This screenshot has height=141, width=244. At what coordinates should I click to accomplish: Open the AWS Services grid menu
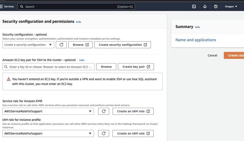pyautogui.click(x=2, y=6)
